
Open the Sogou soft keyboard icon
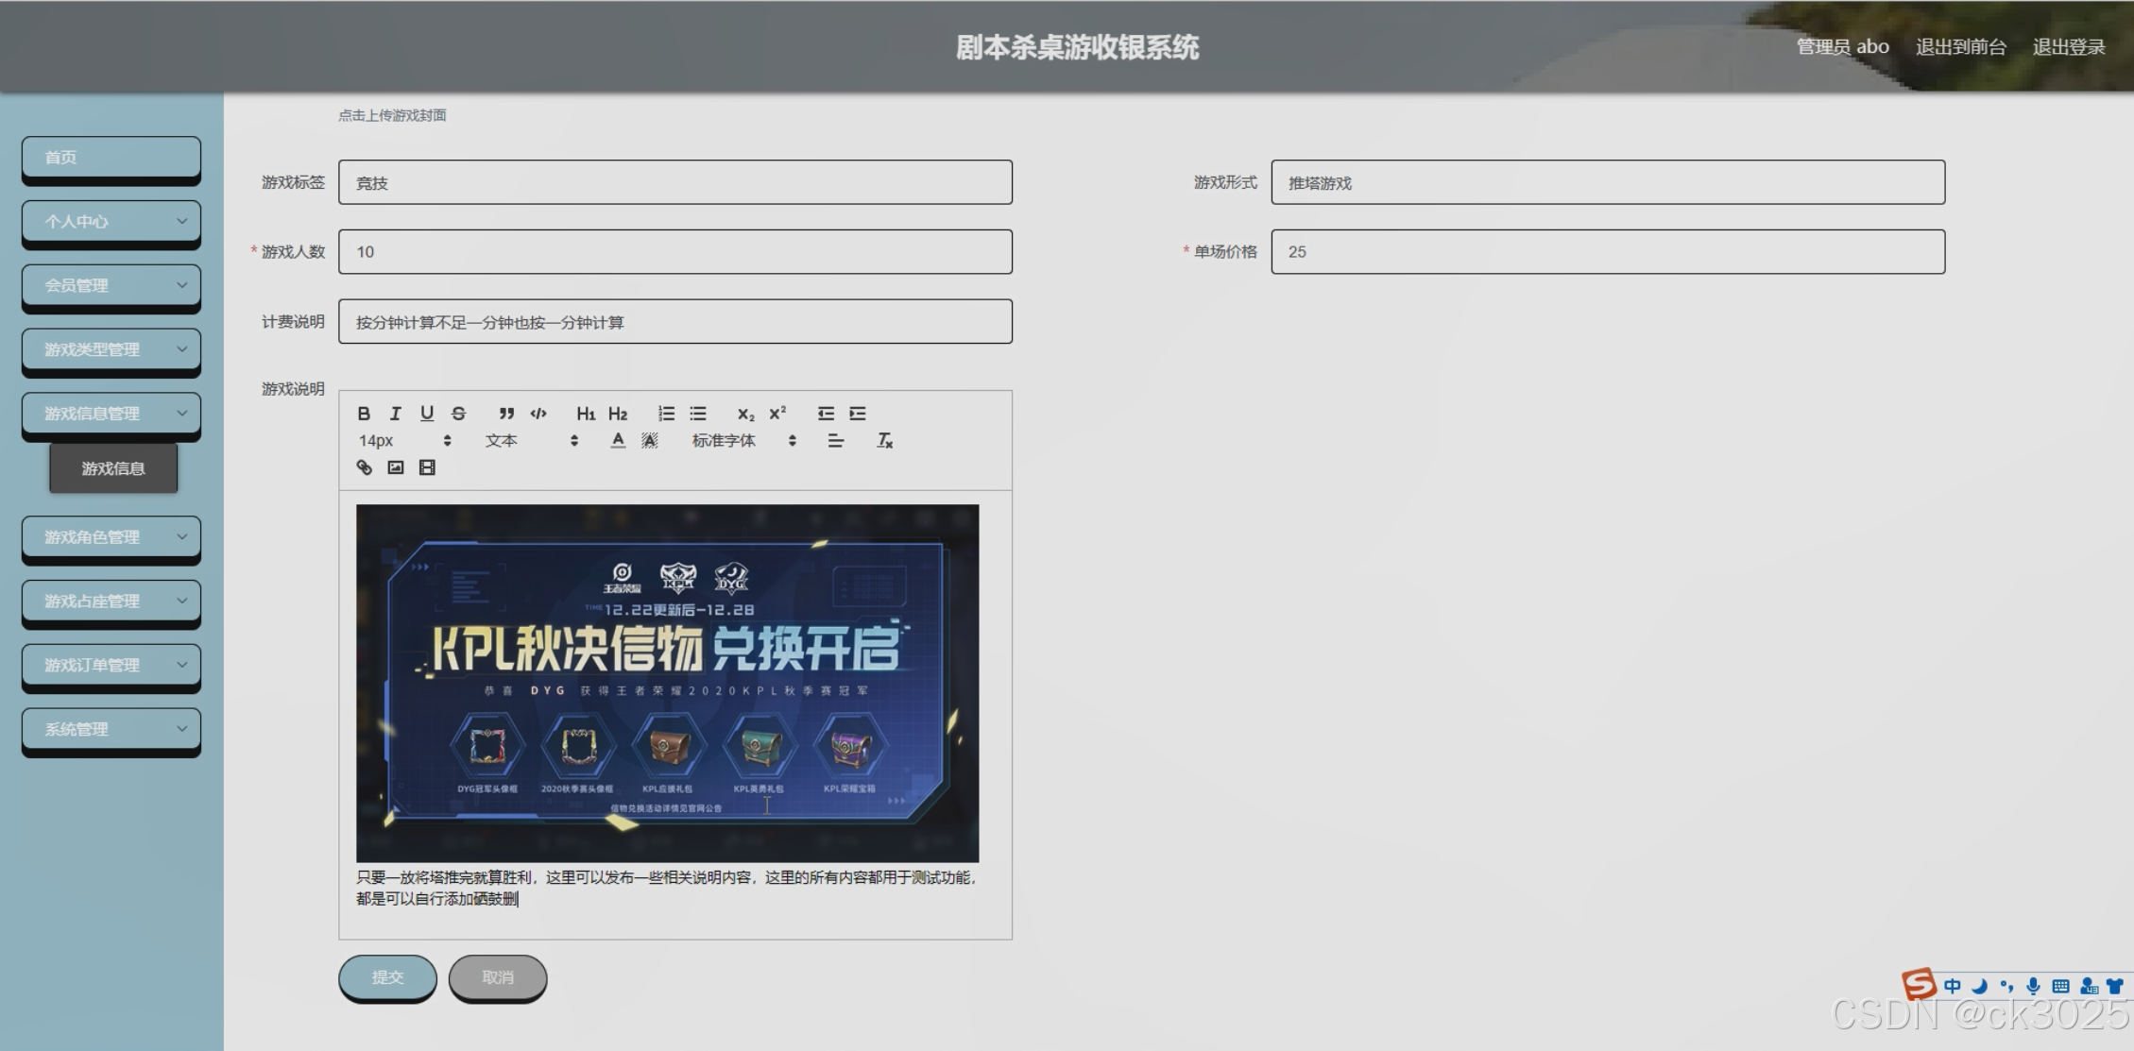coord(2060,987)
